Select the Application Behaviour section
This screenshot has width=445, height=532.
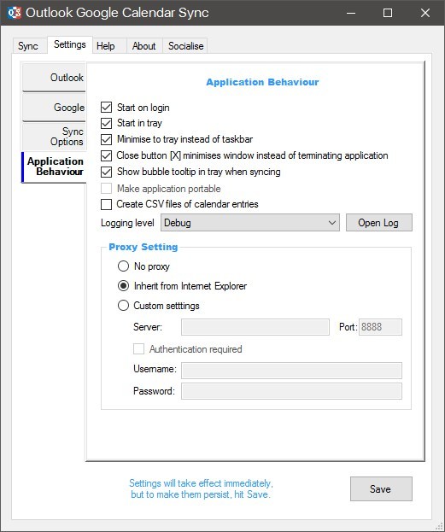(x=55, y=167)
